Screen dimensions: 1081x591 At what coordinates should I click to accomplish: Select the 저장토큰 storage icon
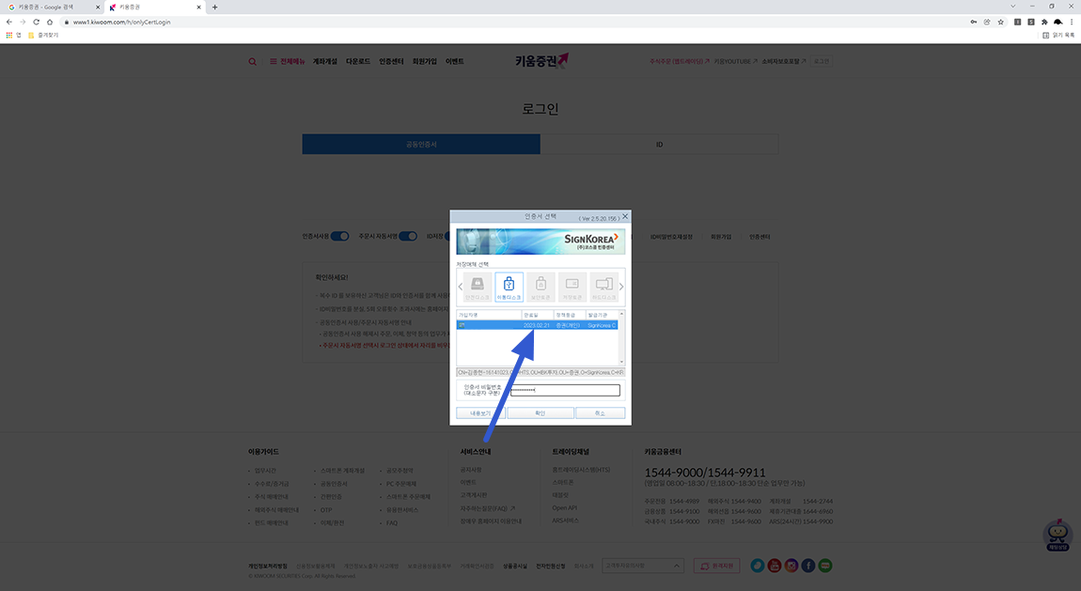tap(572, 287)
